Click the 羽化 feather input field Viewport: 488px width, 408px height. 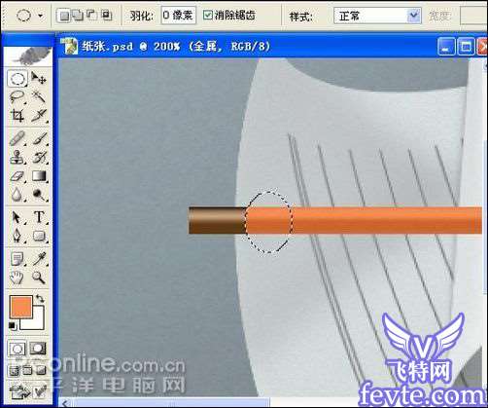178,15
